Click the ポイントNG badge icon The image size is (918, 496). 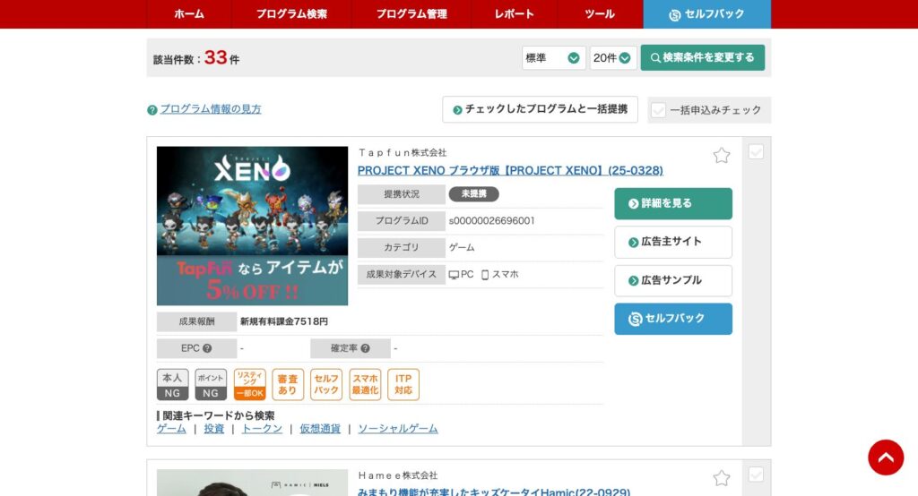point(211,384)
